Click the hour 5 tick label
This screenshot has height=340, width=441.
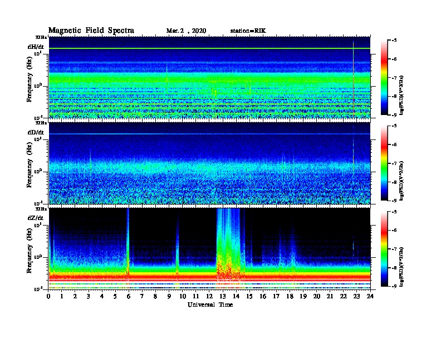click(x=115, y=297)
